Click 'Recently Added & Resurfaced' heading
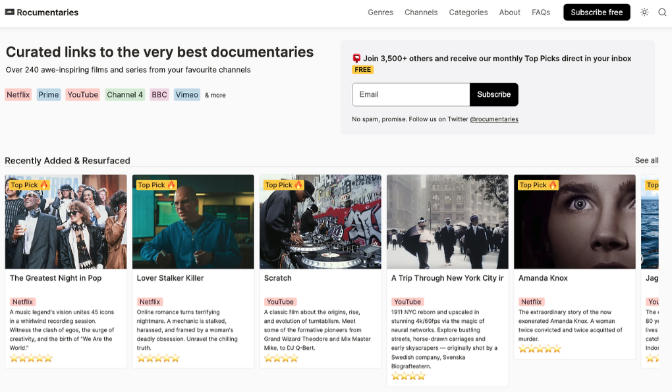 pyautogui.click(x=67, y=161)
